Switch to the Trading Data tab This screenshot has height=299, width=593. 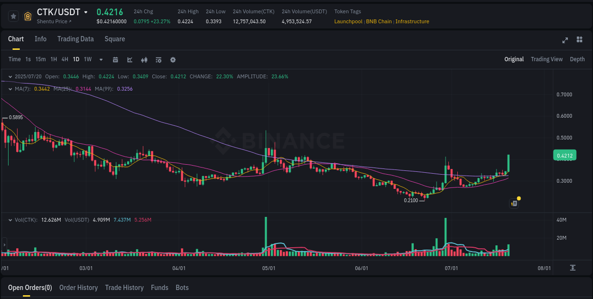pos(75,39)
